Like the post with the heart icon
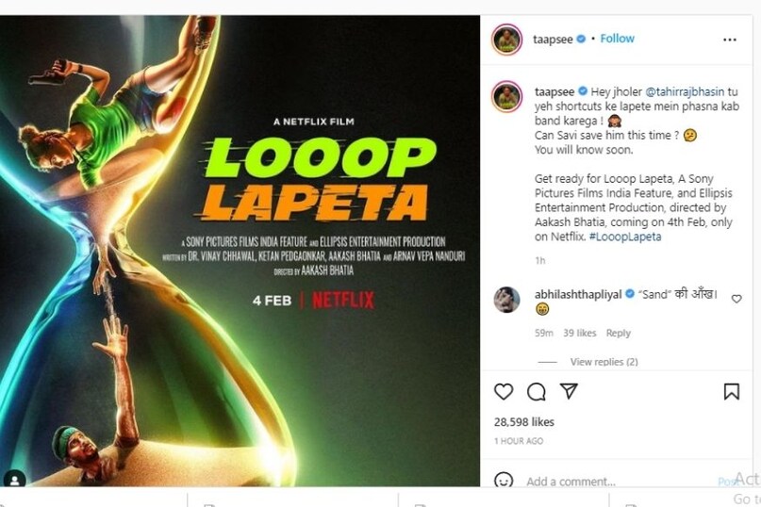This screenshot has height=507, width=761. [x=504, y=391]
